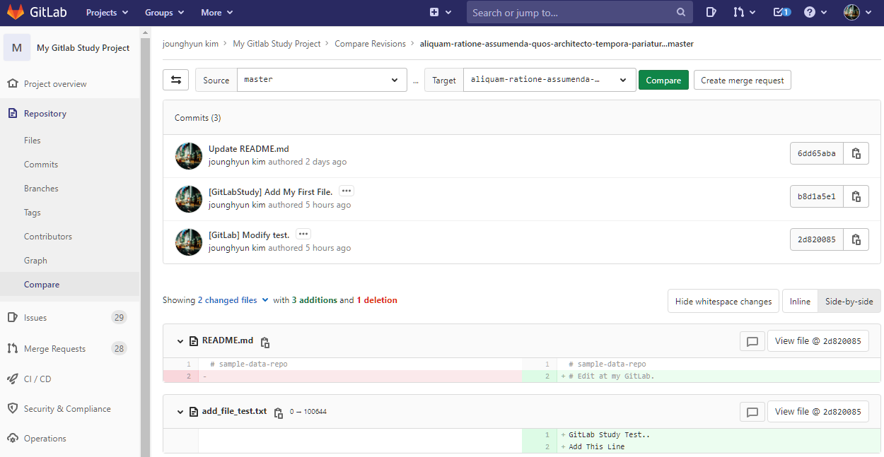This screenshot has width=884, height=457.
Task: Click README.md file name in diff header
Action: click(x=228, y=340)
